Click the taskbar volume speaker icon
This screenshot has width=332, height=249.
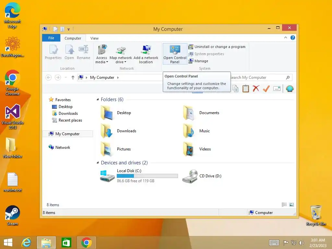point(301,243)
